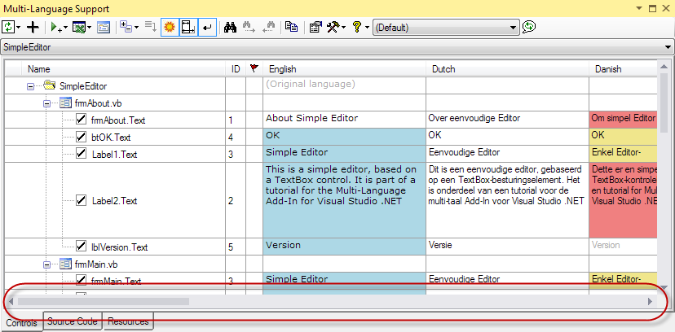Click the binoculars Find icon

tap(230, 27)
